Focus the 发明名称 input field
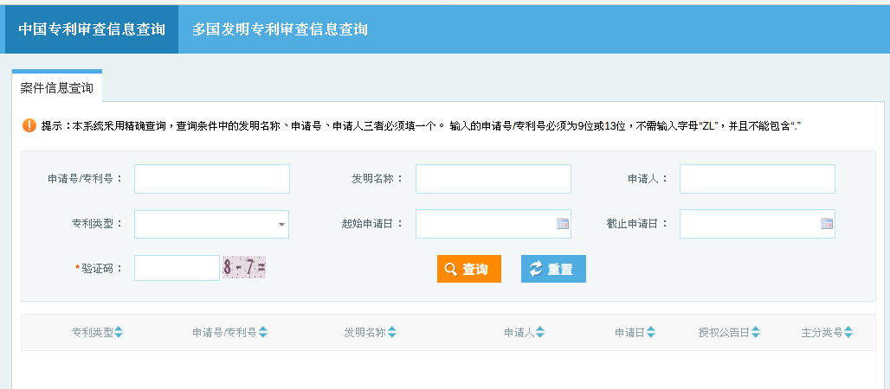890x389 pixels. click(493, 179)
